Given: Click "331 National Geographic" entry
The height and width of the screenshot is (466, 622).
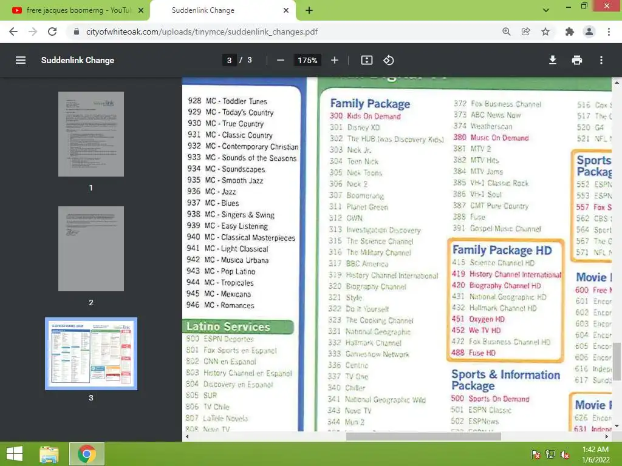Looking at the screenshot, I should pos(369,331).
